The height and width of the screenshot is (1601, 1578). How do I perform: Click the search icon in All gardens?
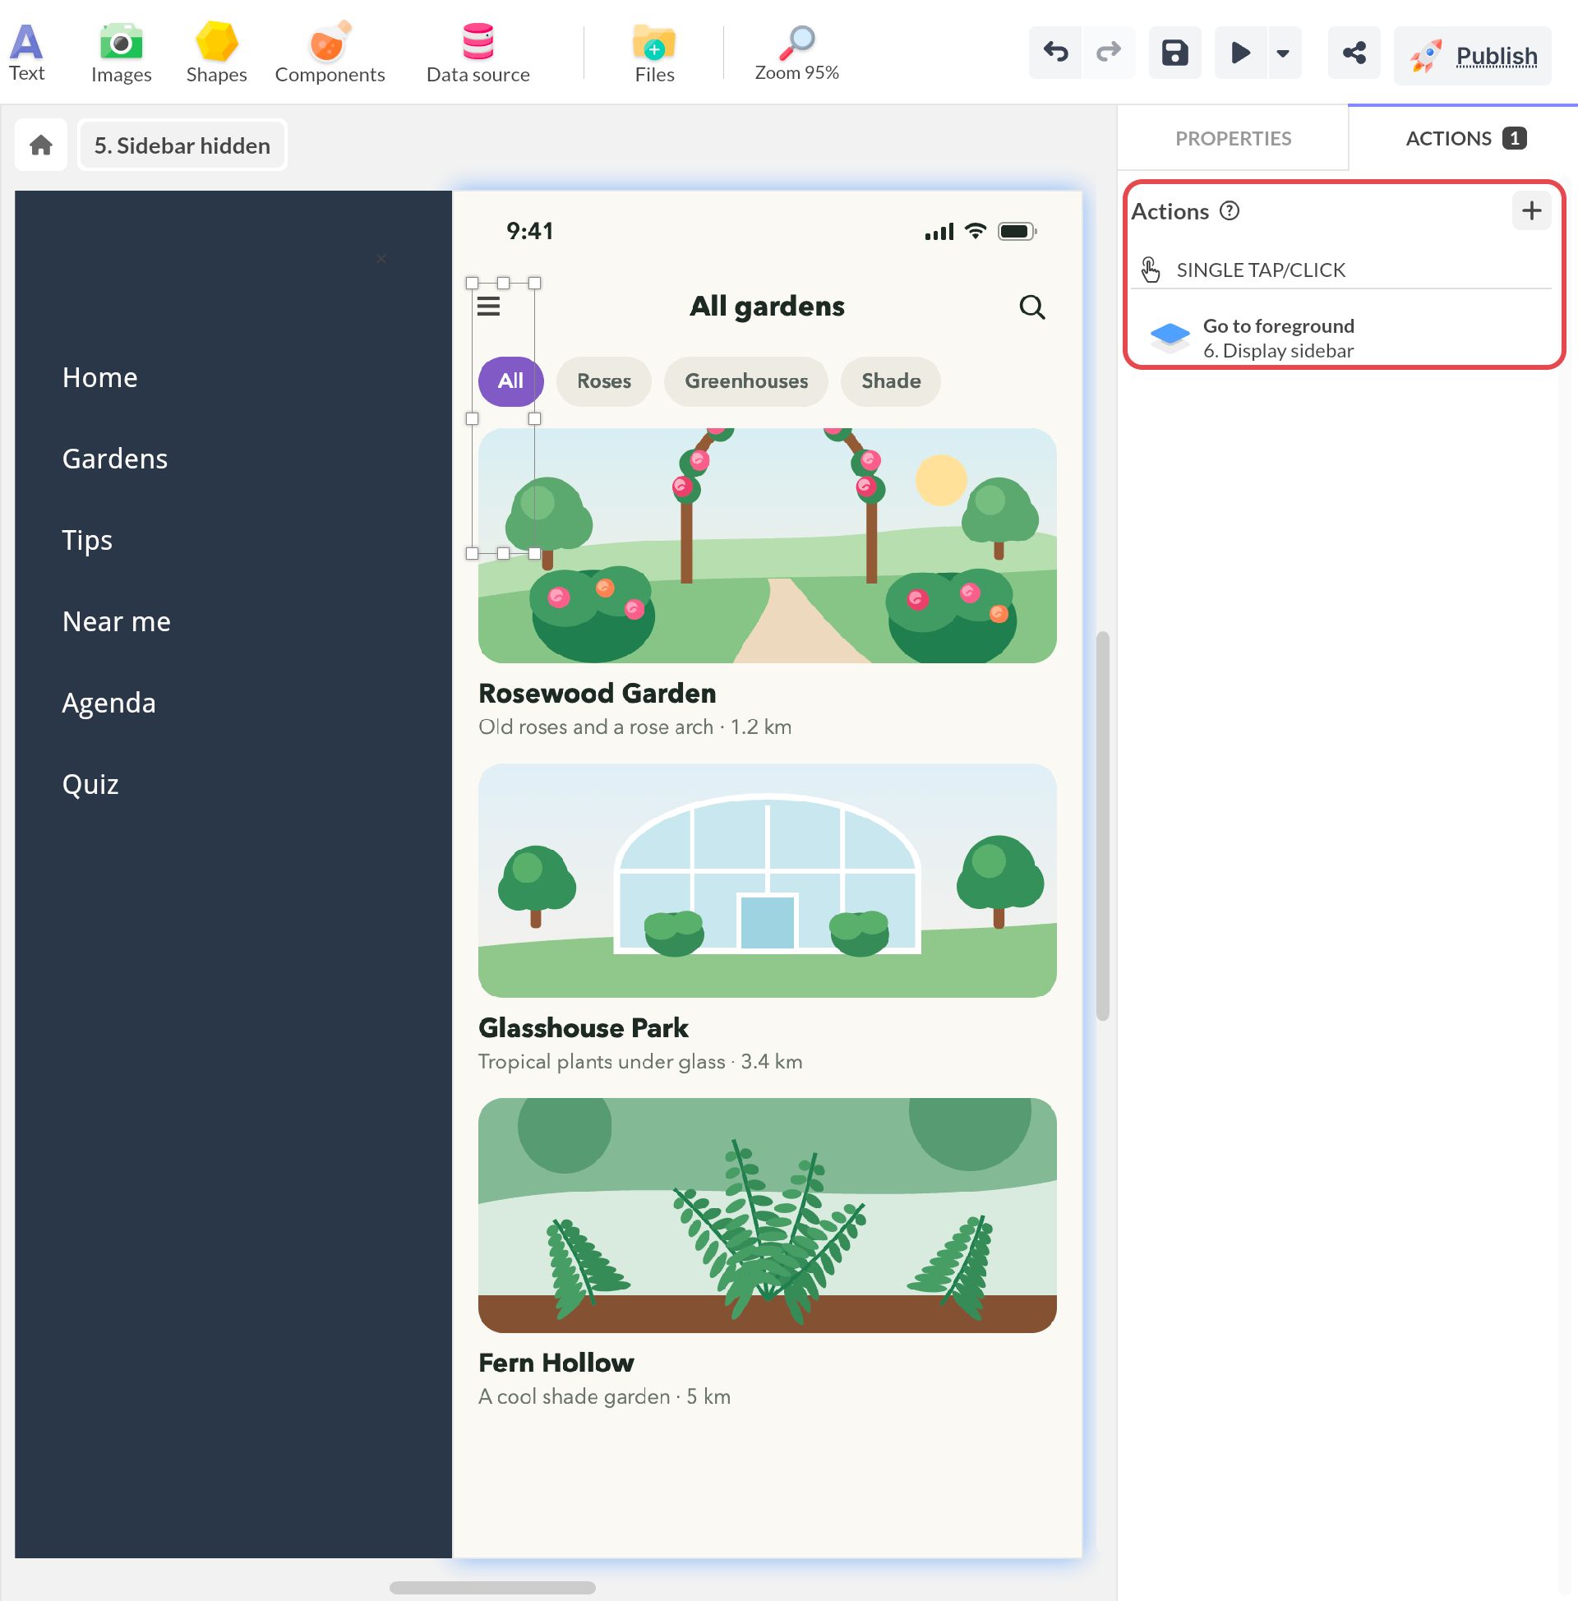point(1031,307)
